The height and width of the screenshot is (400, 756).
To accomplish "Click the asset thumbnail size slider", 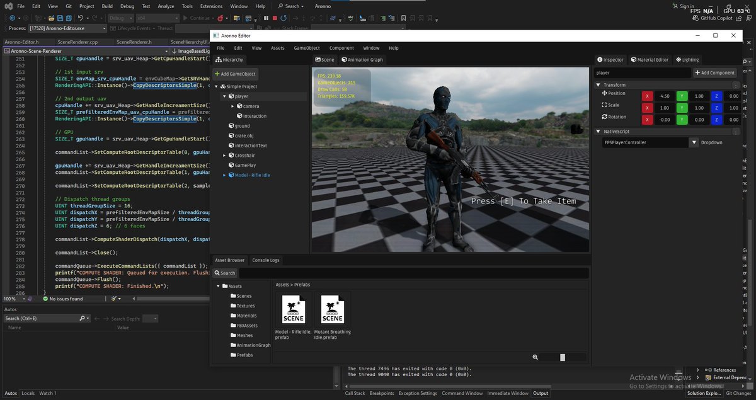I will click(x=562, y=357).
